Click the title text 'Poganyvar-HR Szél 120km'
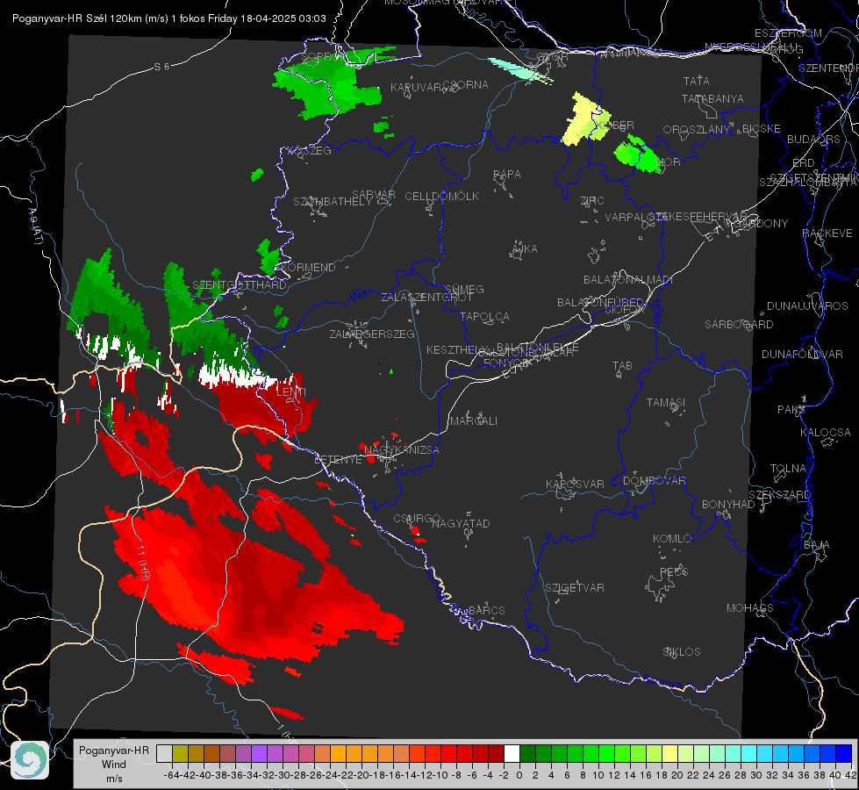Screen dimensions: 859x790 [77, 18]
